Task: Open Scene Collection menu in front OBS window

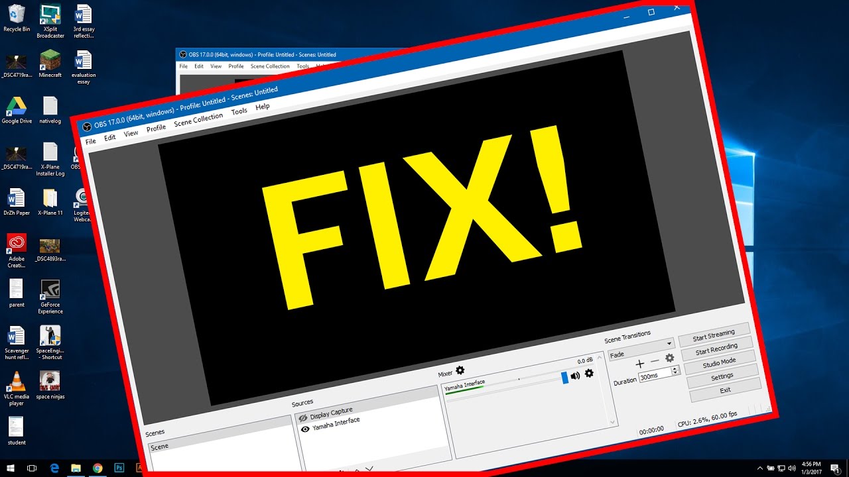Action: (x=198, y=120)
